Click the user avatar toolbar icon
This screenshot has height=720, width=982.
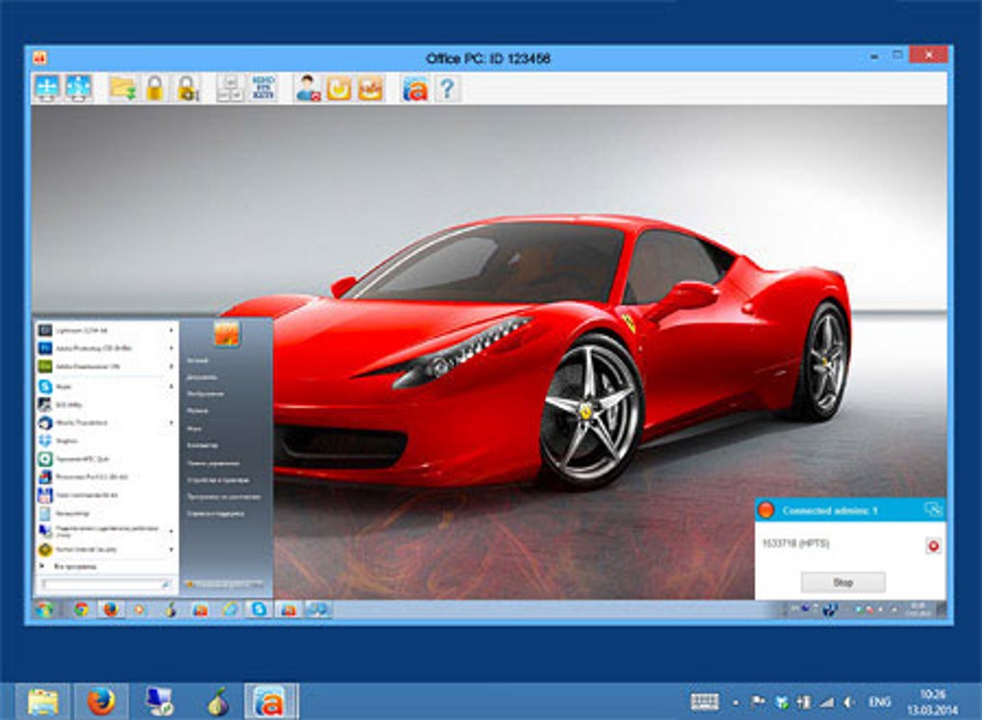[307, 89]
